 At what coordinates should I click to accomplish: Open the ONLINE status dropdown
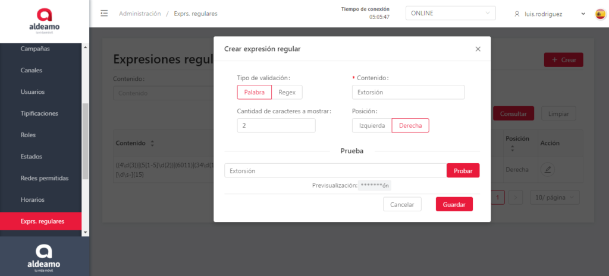coord(450,14)
